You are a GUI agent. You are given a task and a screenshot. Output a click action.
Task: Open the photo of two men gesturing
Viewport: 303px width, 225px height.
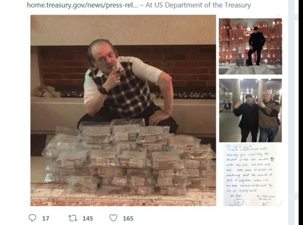click(251, 110)
